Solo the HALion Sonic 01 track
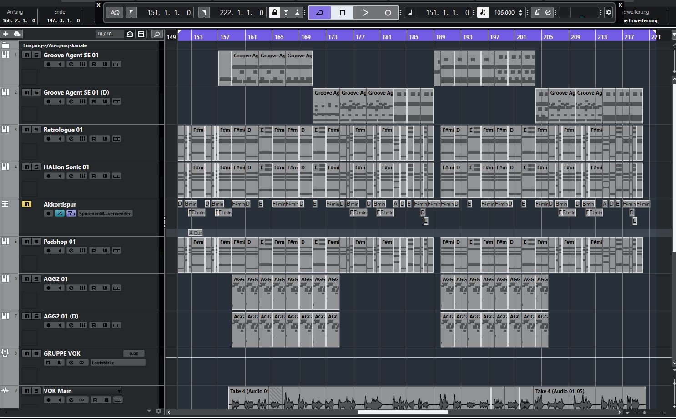The height and width of the screenshot is (419, 676). click(36, 167)
